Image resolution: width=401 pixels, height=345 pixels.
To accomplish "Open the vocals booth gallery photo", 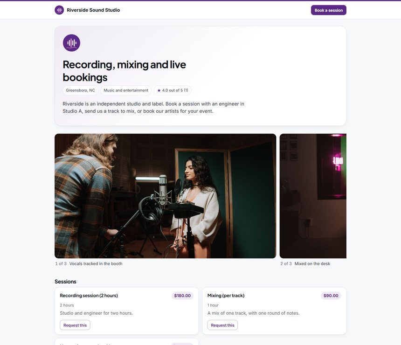I will (166, 196).
